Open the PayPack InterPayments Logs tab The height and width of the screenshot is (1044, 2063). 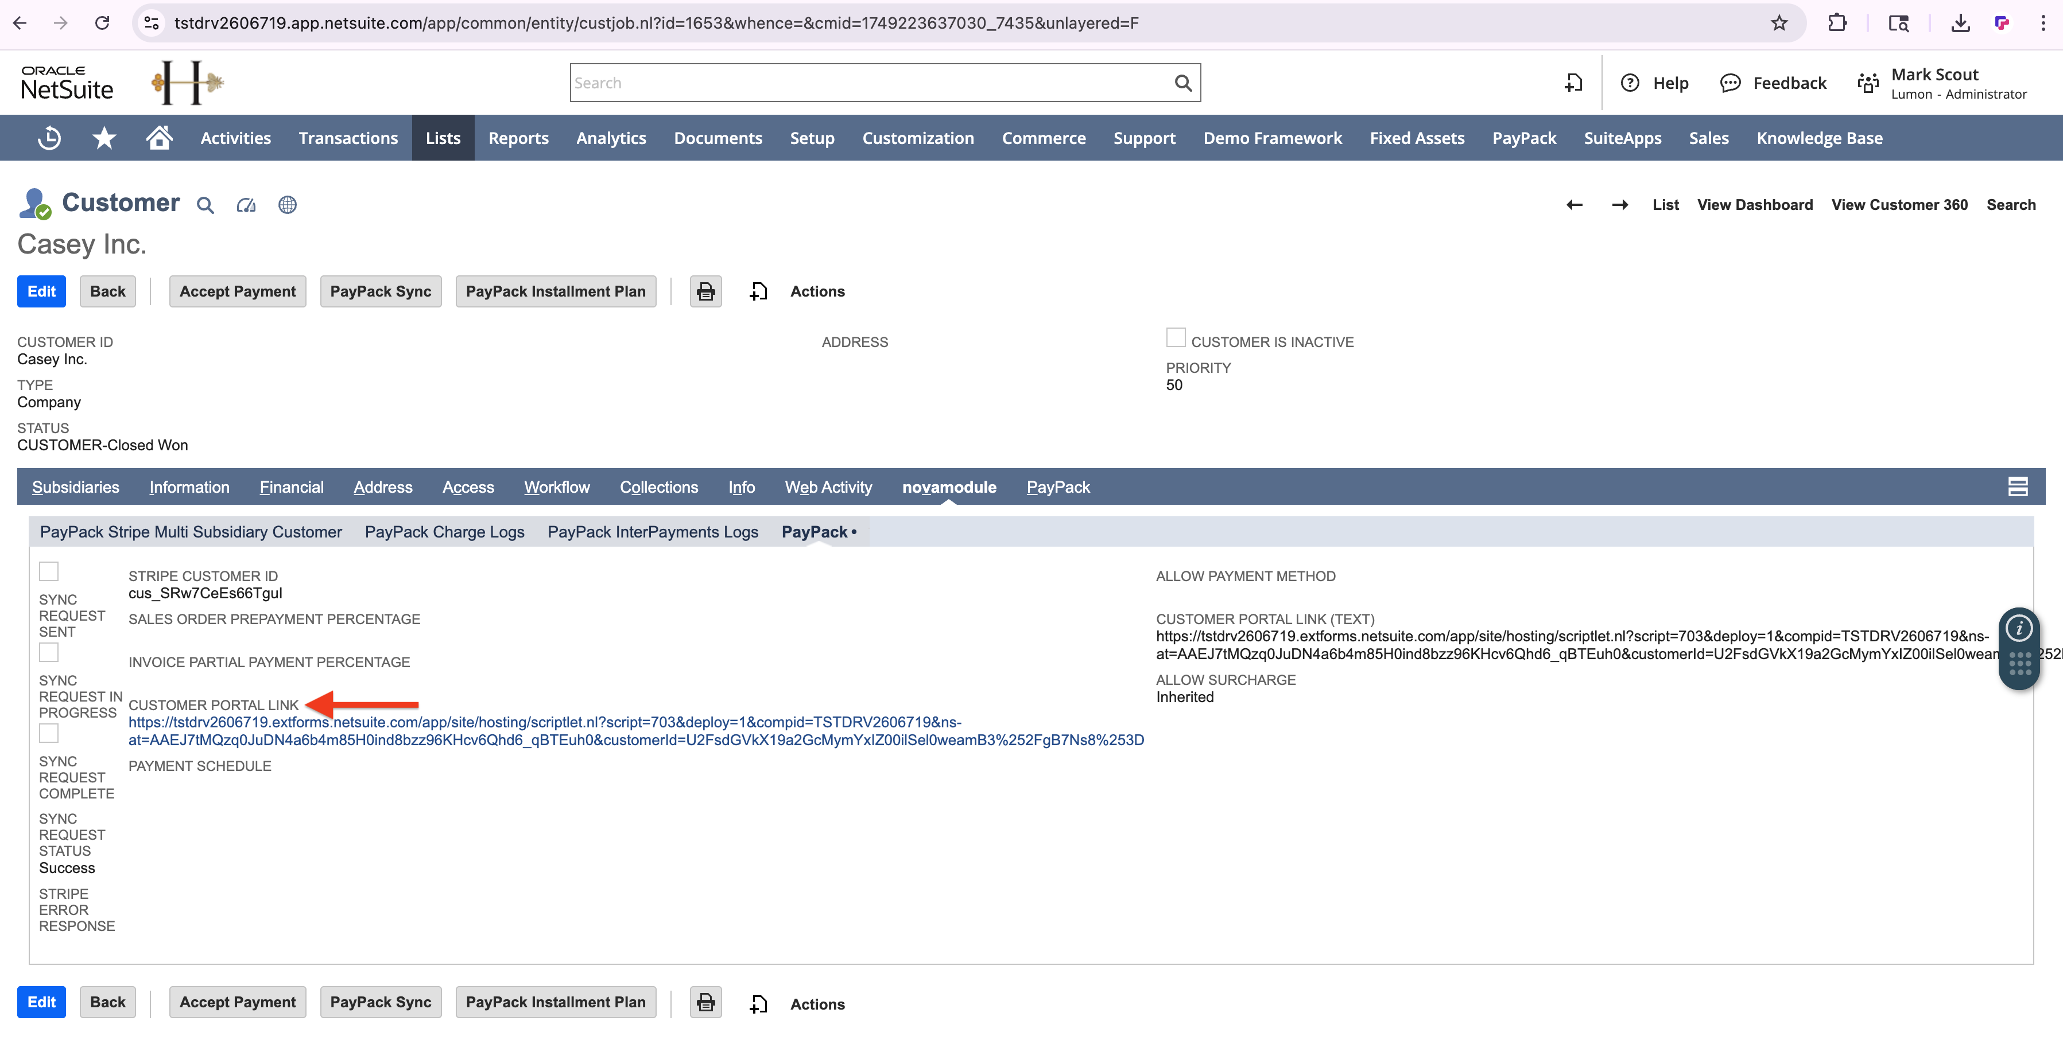[x=653, y=532]
